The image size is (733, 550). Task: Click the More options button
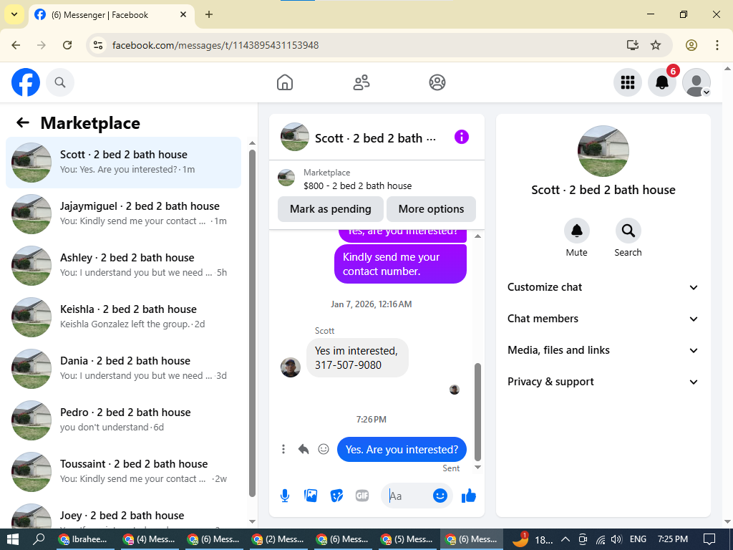coord(431,209)
